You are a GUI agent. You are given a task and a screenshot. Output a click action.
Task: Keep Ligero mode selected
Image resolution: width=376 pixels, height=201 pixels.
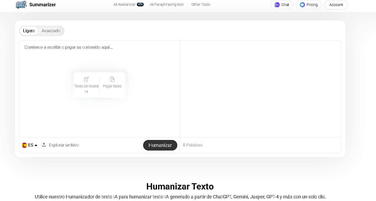29,31
